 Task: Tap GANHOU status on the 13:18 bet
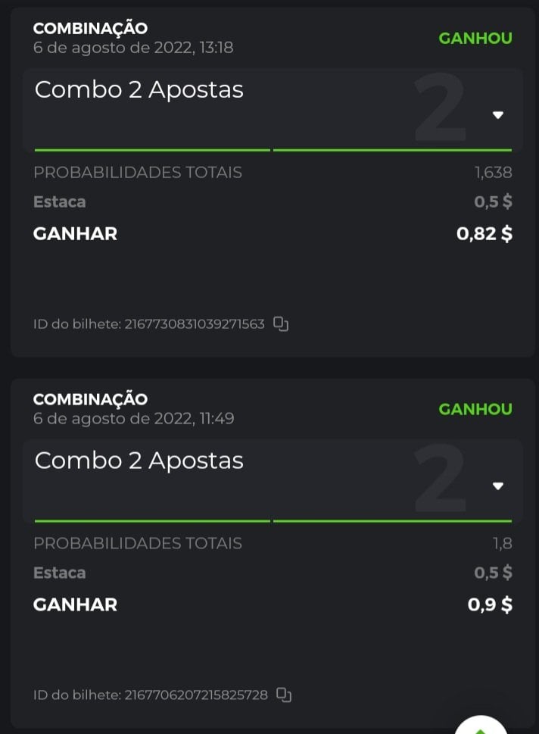pos(475,38)
